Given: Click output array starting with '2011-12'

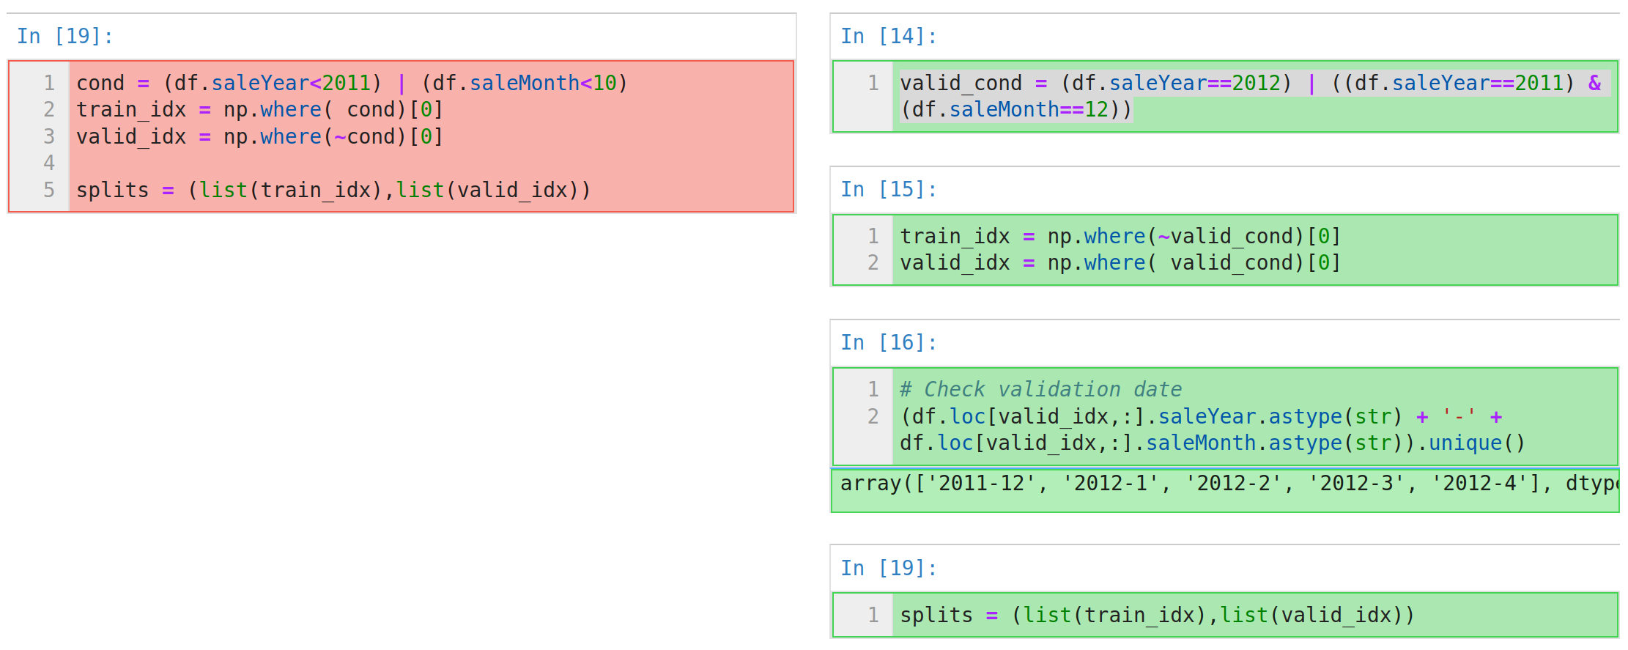Looking at the screenshot, I should pyautogui.click(x=1229, y=484).
